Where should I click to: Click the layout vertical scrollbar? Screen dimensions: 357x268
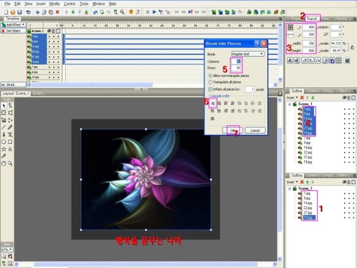pyautogui.click(x=280, y=179)
